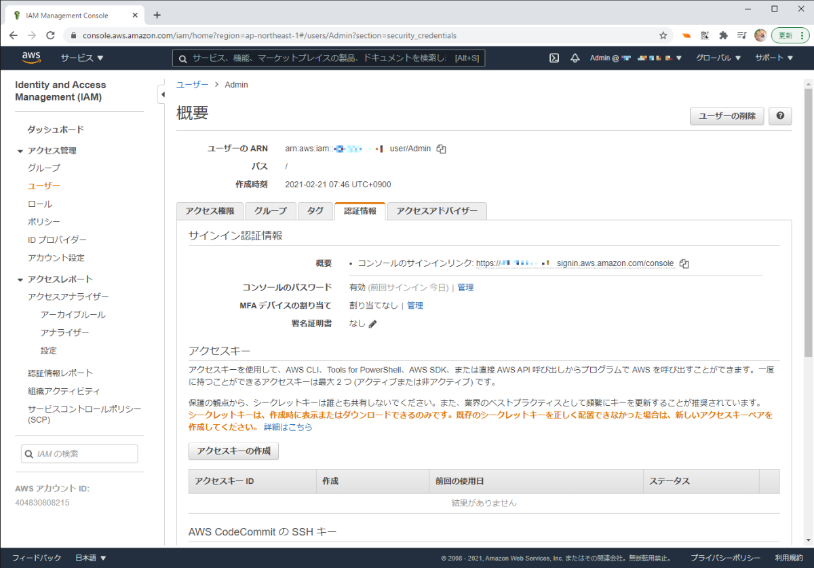Focus the AWS services search box

click(329, 58)
